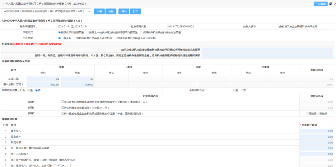336x167 pixels.
Task: Click the 申报 submit button
Action: point(99,11)
